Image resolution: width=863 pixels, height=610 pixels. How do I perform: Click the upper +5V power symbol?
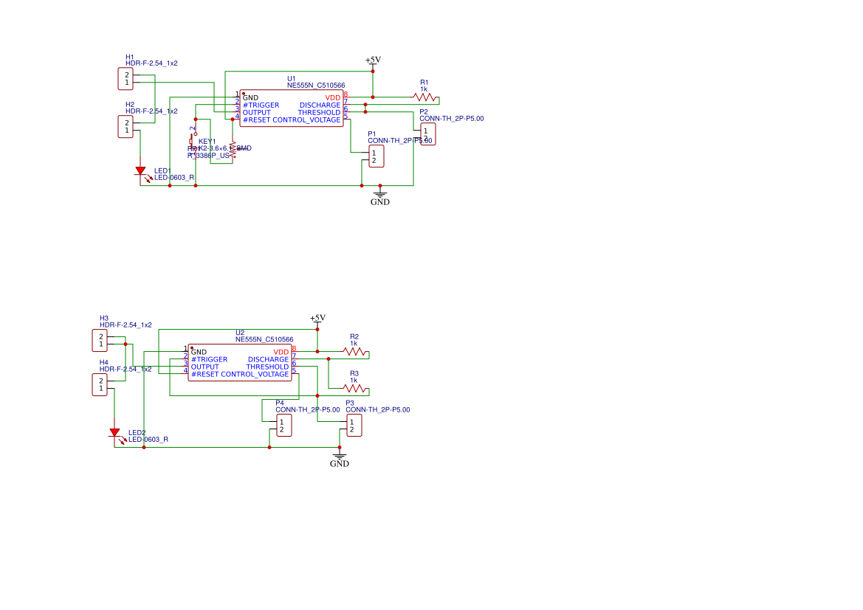(373, 62)
